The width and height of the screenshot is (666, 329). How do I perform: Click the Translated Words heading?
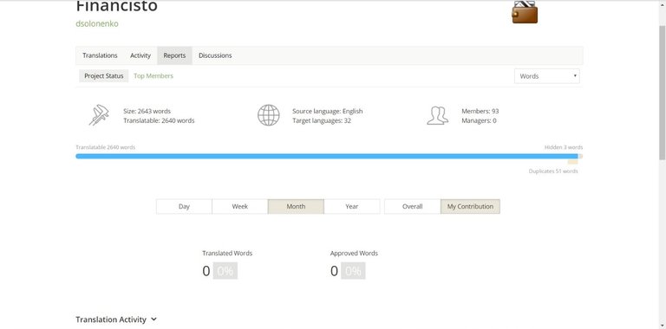point(227,253)
